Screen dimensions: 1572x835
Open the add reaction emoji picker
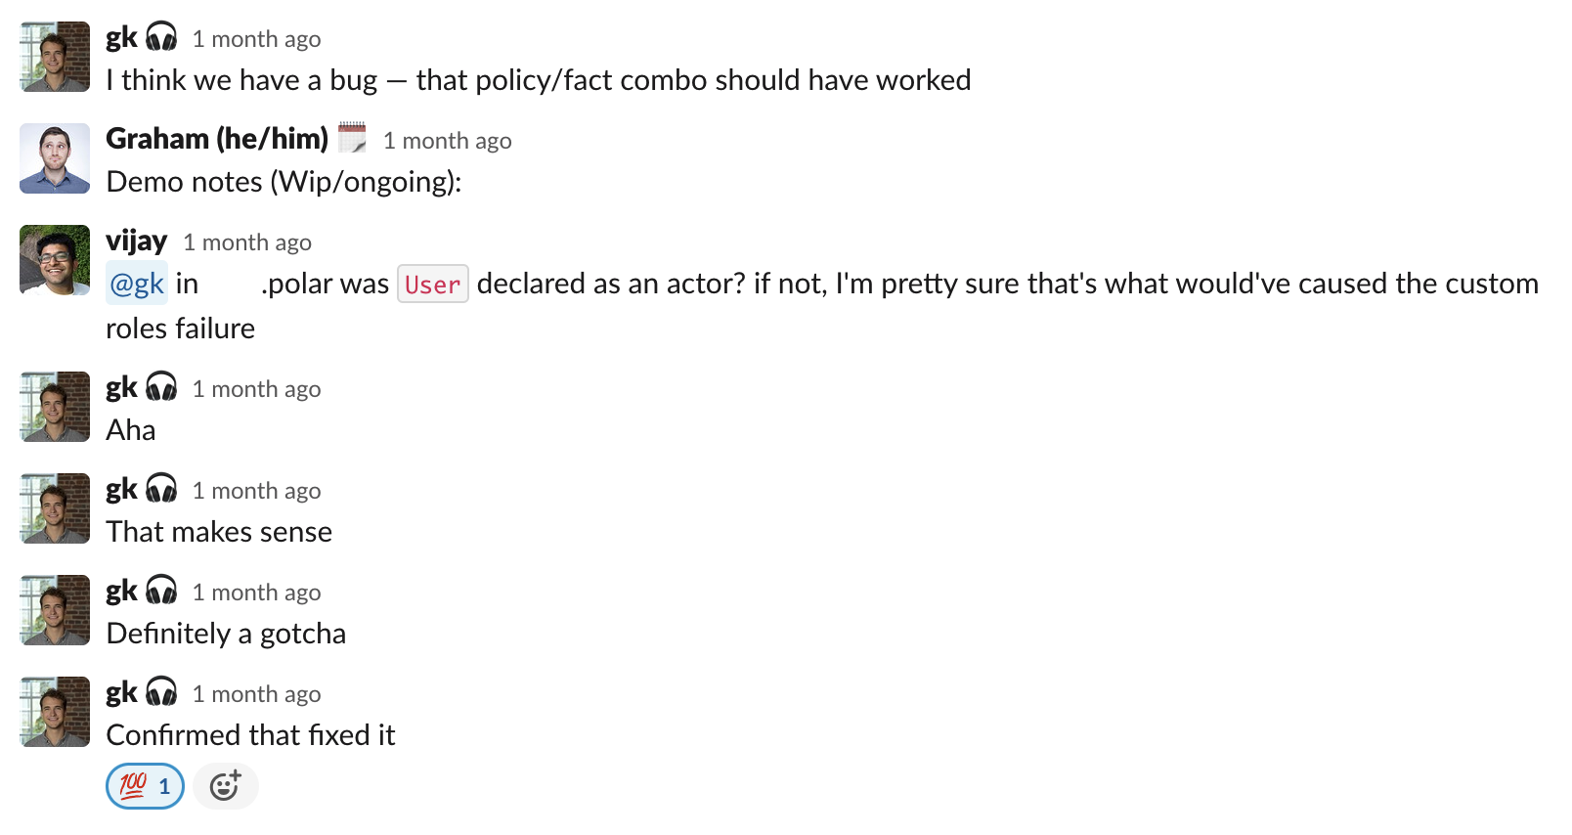point(225,786)
